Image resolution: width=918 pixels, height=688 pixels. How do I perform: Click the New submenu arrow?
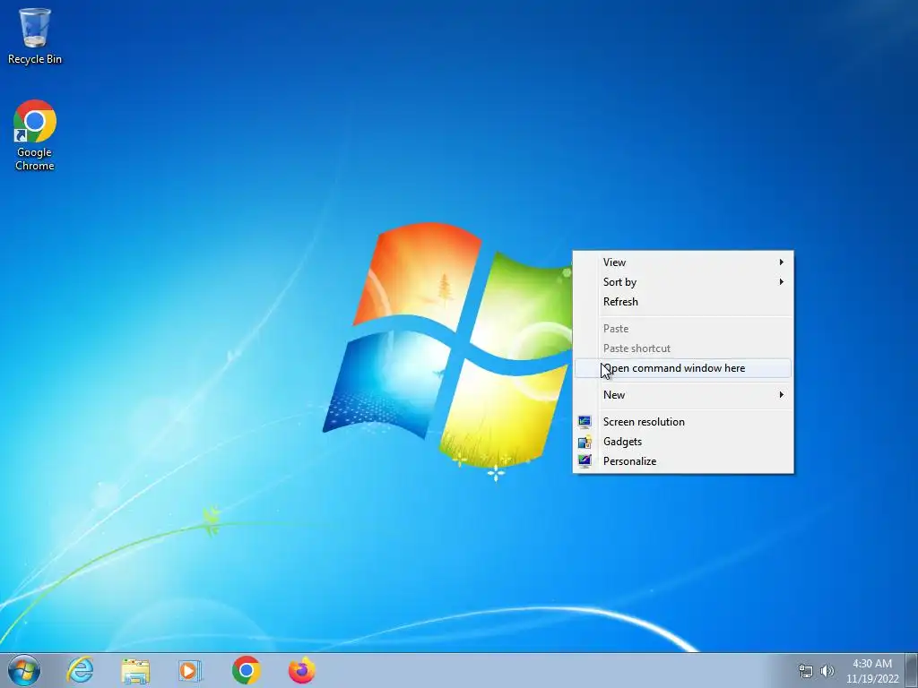tap(781, 395)
